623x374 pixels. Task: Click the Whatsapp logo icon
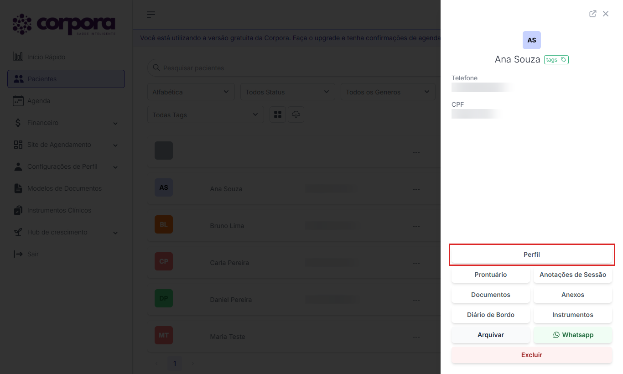tap(556, 335)
